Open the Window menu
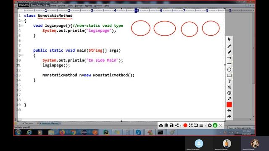The image size is (269, 151). (98, 5)
